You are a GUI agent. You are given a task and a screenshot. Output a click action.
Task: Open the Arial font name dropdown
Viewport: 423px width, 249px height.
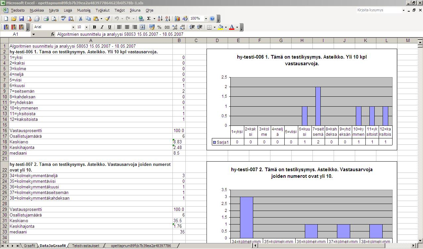pos(73,27)
